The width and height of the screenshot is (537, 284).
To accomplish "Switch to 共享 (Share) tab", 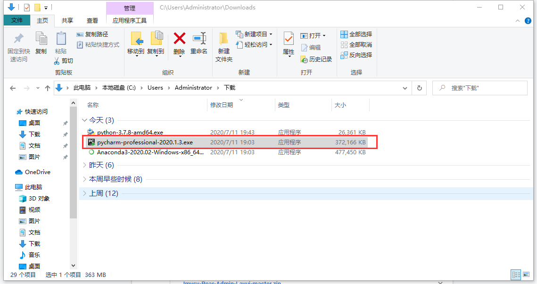I will (x=67, y=21).
